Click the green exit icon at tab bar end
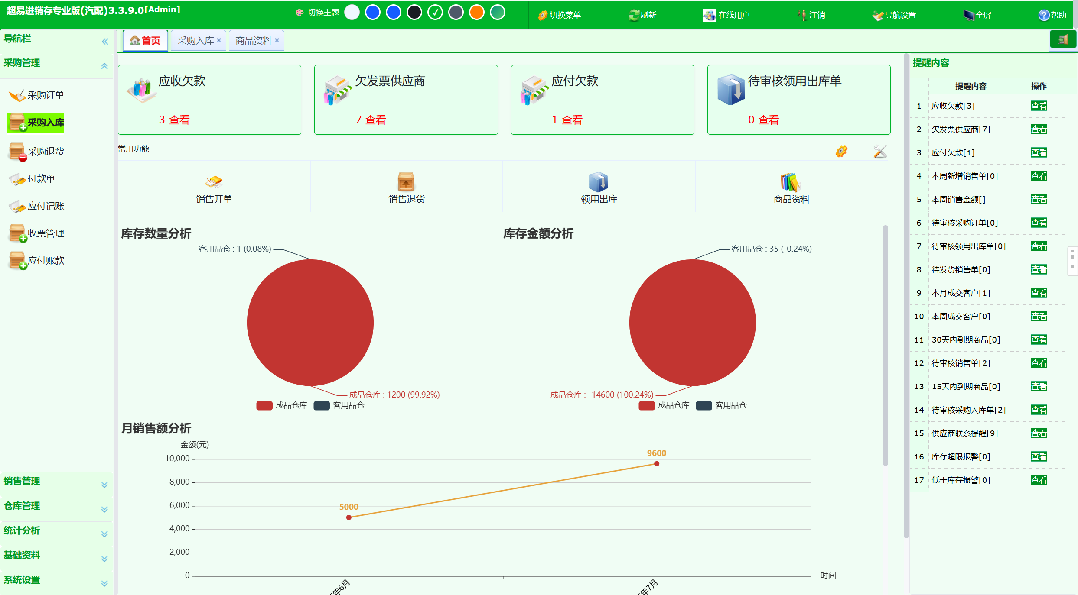 1063,40
